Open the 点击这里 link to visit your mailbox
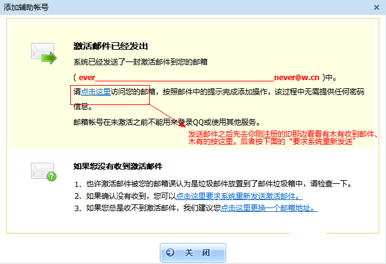 (96, 92)
